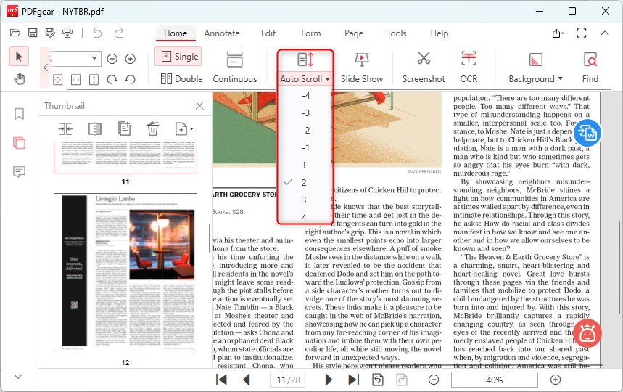623x392 pixels.
Task: Open the bookmarks sidebar panel
Action: [x=19, y=114]
